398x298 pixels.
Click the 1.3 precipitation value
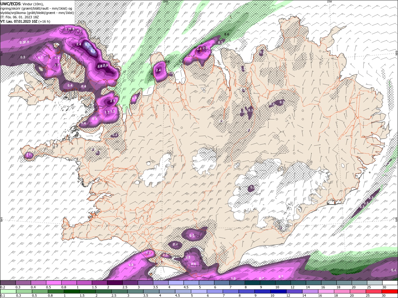click(x=113, y=111)
